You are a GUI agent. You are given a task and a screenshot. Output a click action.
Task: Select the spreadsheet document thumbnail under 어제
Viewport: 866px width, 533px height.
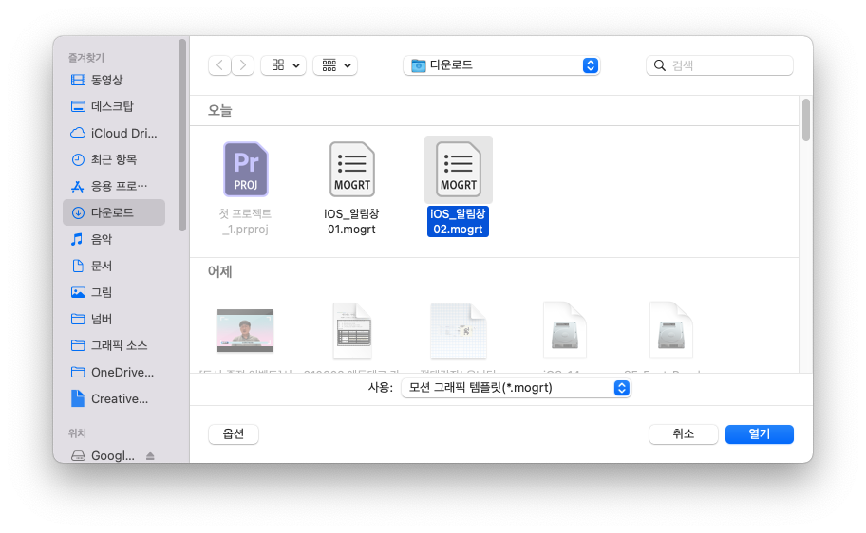coord(352,330)
